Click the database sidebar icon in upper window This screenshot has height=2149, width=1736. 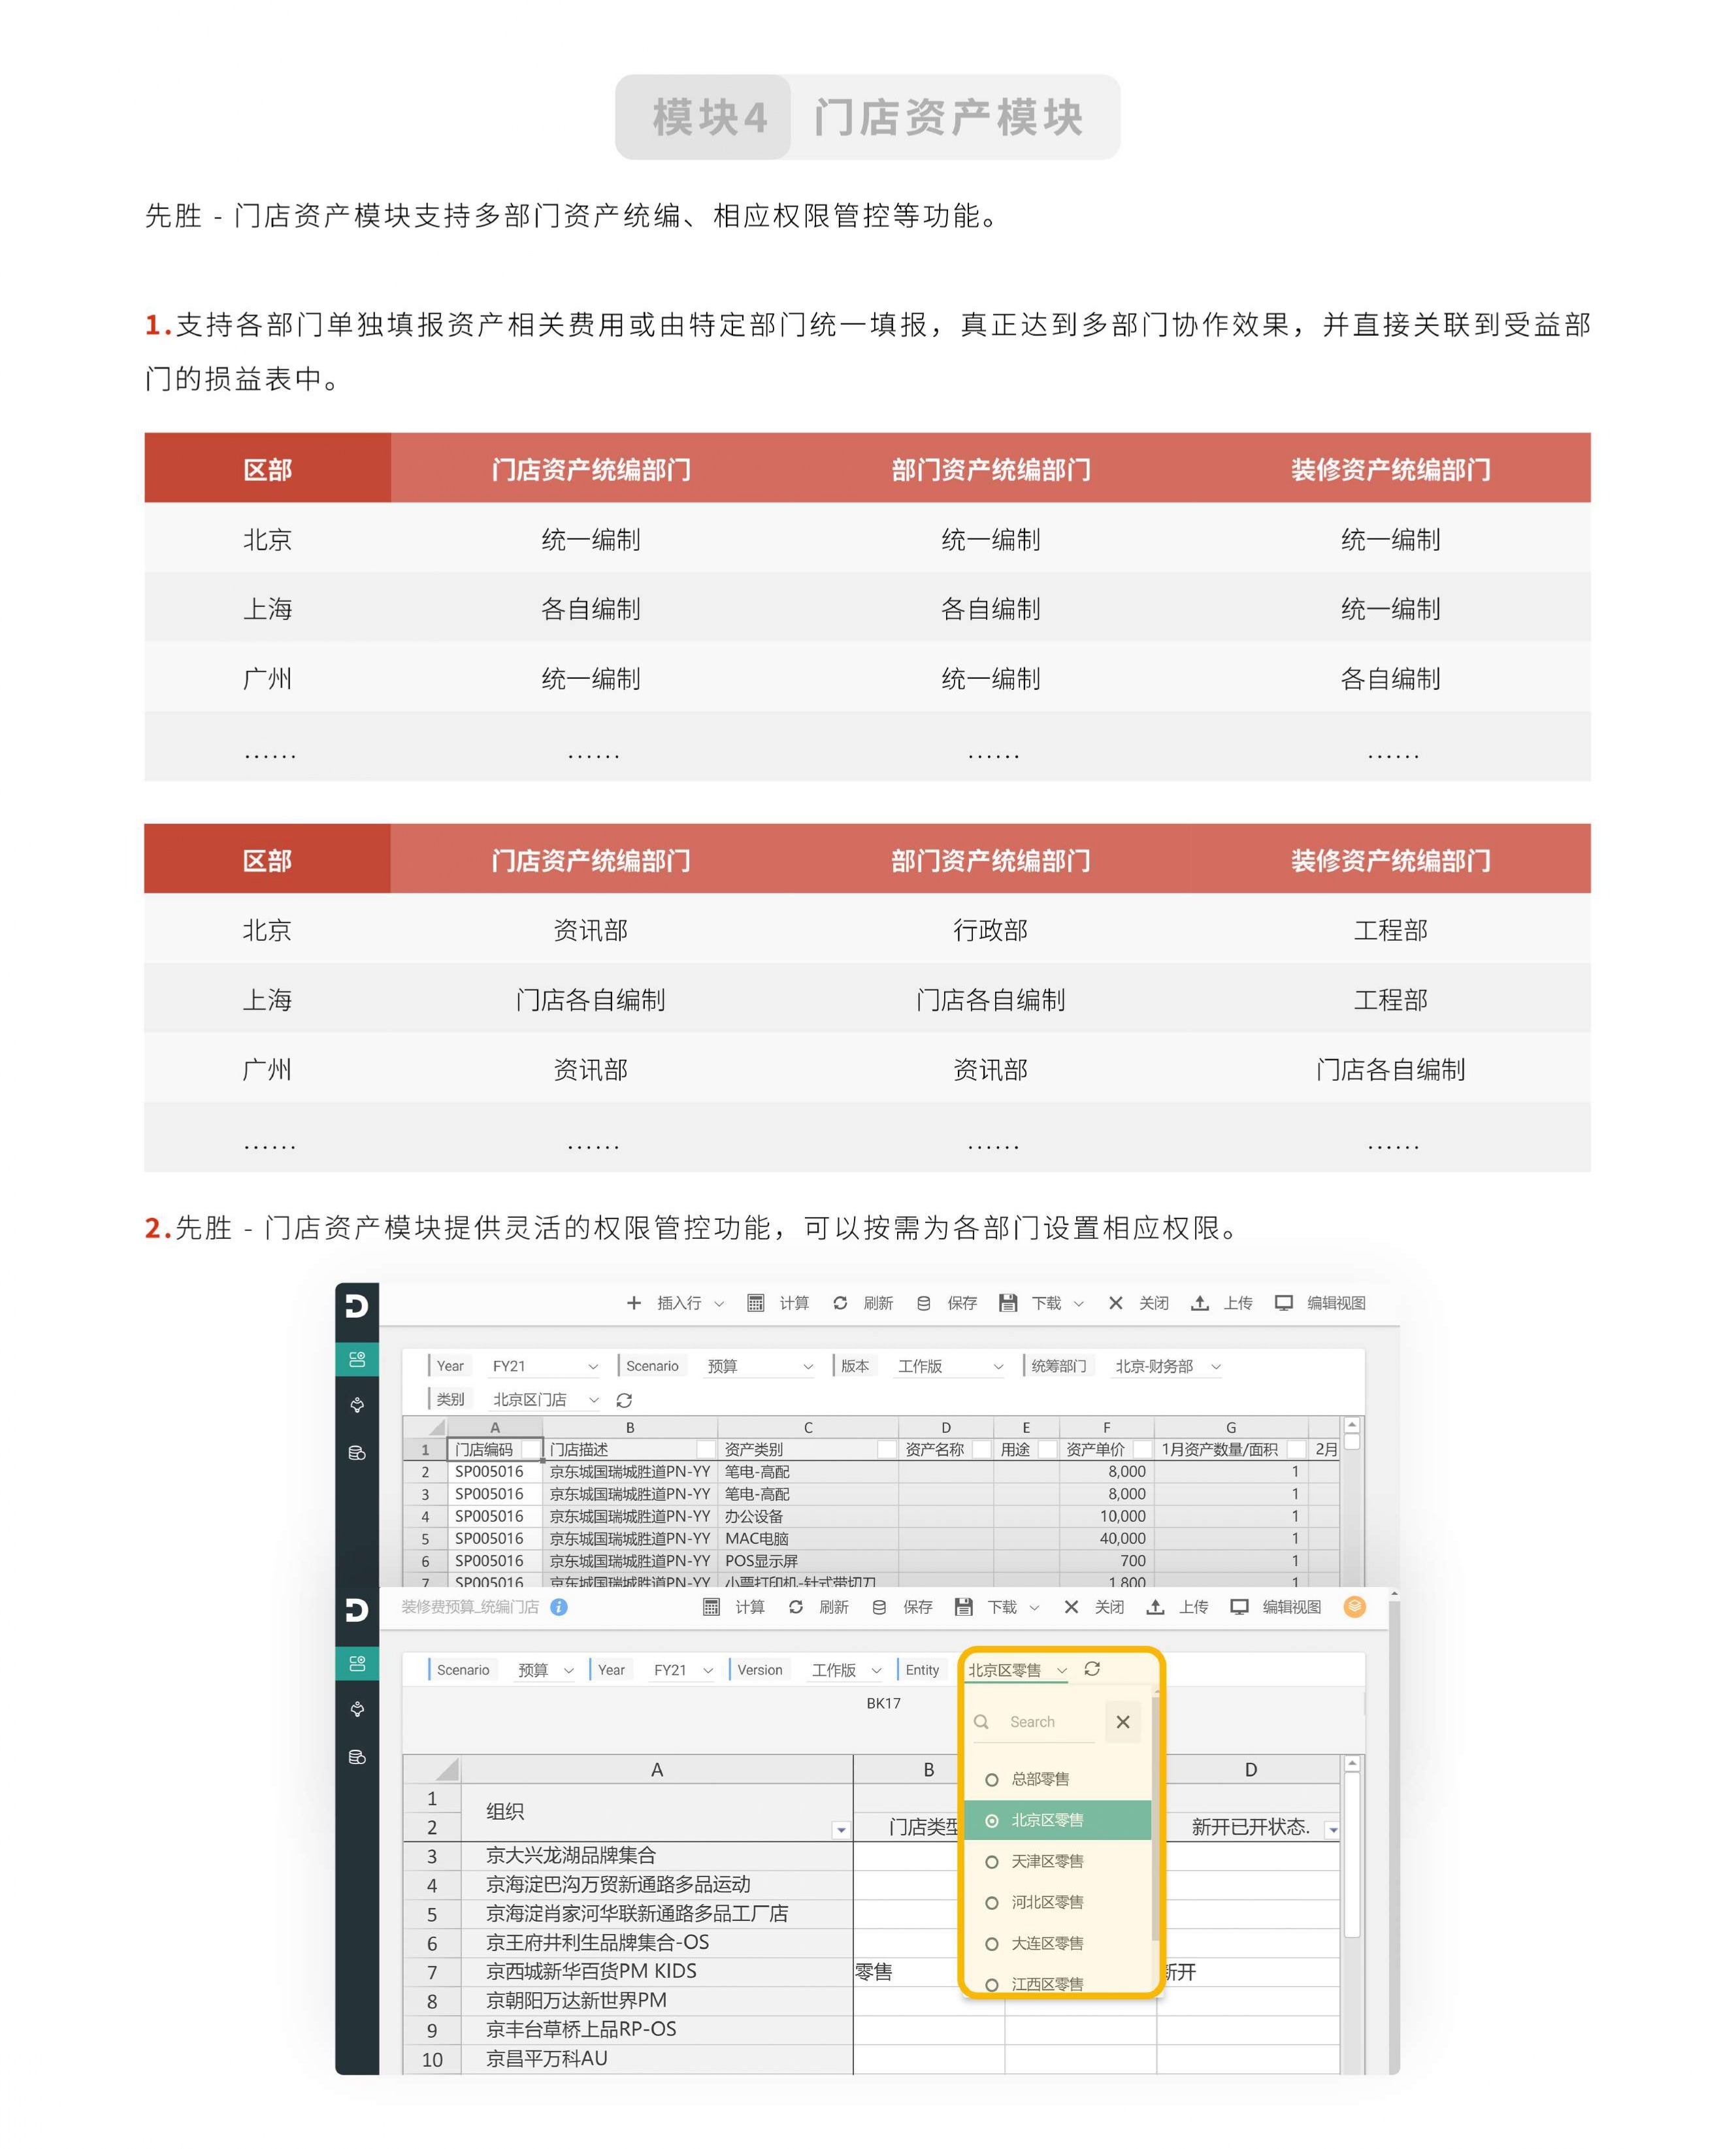[x=357, y=1452]
